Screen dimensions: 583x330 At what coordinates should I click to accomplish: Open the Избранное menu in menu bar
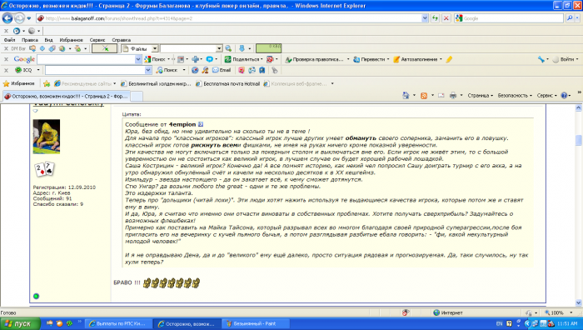click(x=71, y=40)
